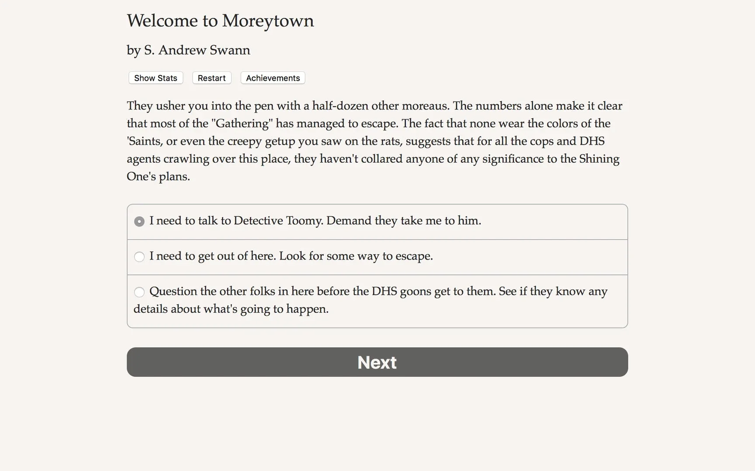Viewport: 755px width, 471px height.
Task: Click the 'I need to get out of here' text
Action: [212, 256]
